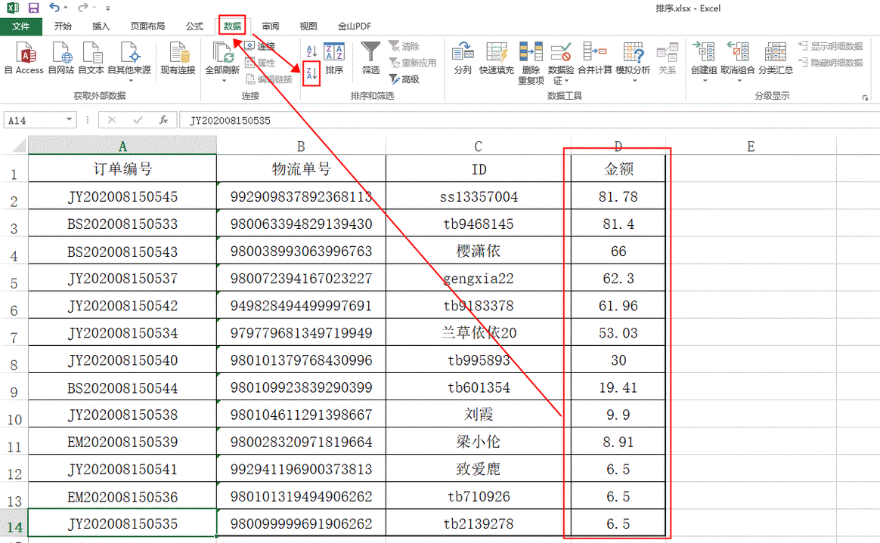Select cell A14 containing JY202008150535
880x543 pixels.
click(x=121, y=523)
